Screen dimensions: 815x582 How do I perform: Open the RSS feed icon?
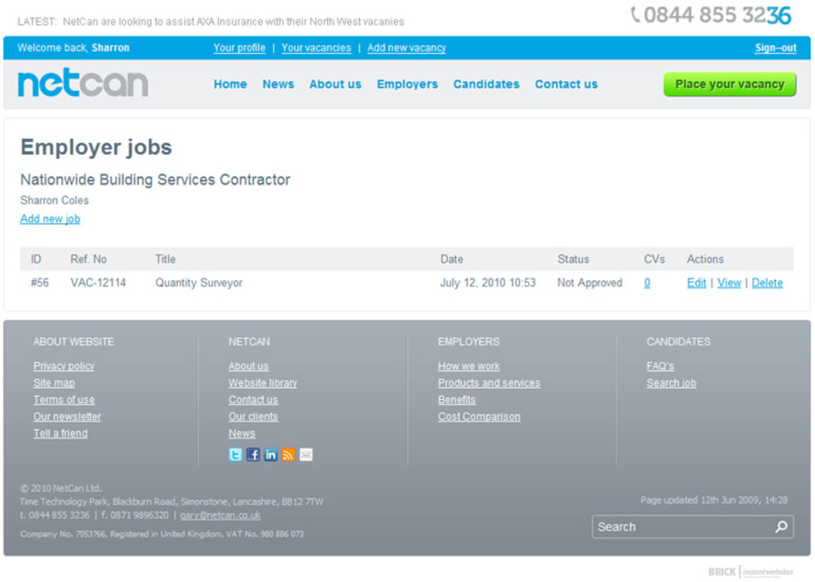[x=288, y=455]
